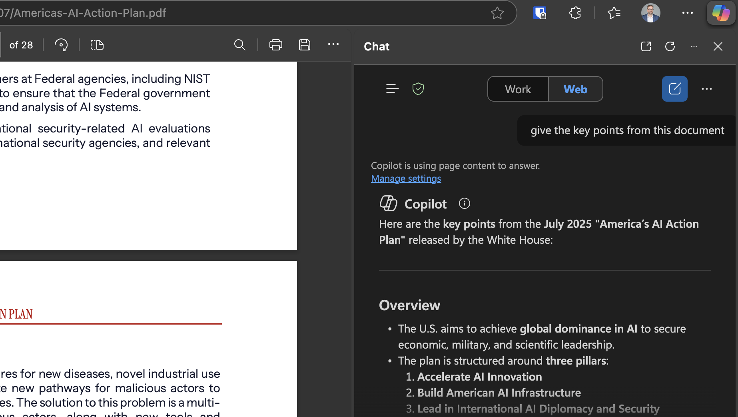Click the 'Chat' pane title
Screen dimensions: 738x417
(x=377, y=46)
